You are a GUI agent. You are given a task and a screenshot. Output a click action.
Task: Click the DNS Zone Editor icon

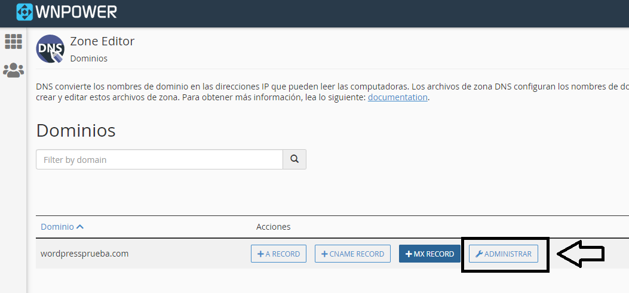(x=50, y=49)
